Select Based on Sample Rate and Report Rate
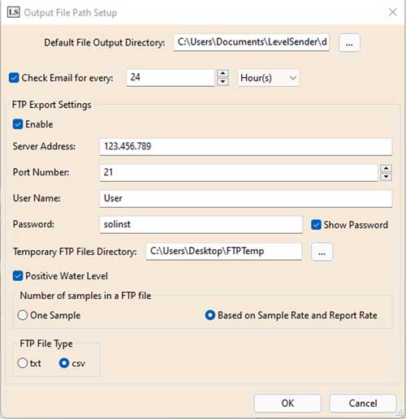The height and width of the screenshot is (419, 406). coord(210,315)
